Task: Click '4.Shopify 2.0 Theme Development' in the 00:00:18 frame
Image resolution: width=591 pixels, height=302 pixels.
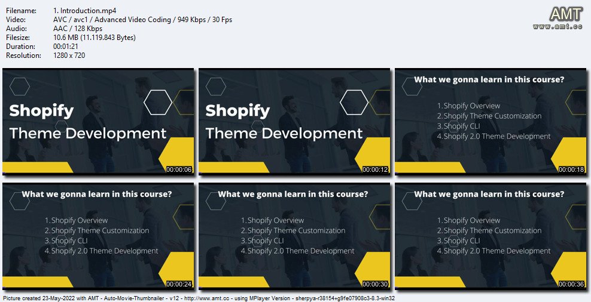Action: click(493, 136)
